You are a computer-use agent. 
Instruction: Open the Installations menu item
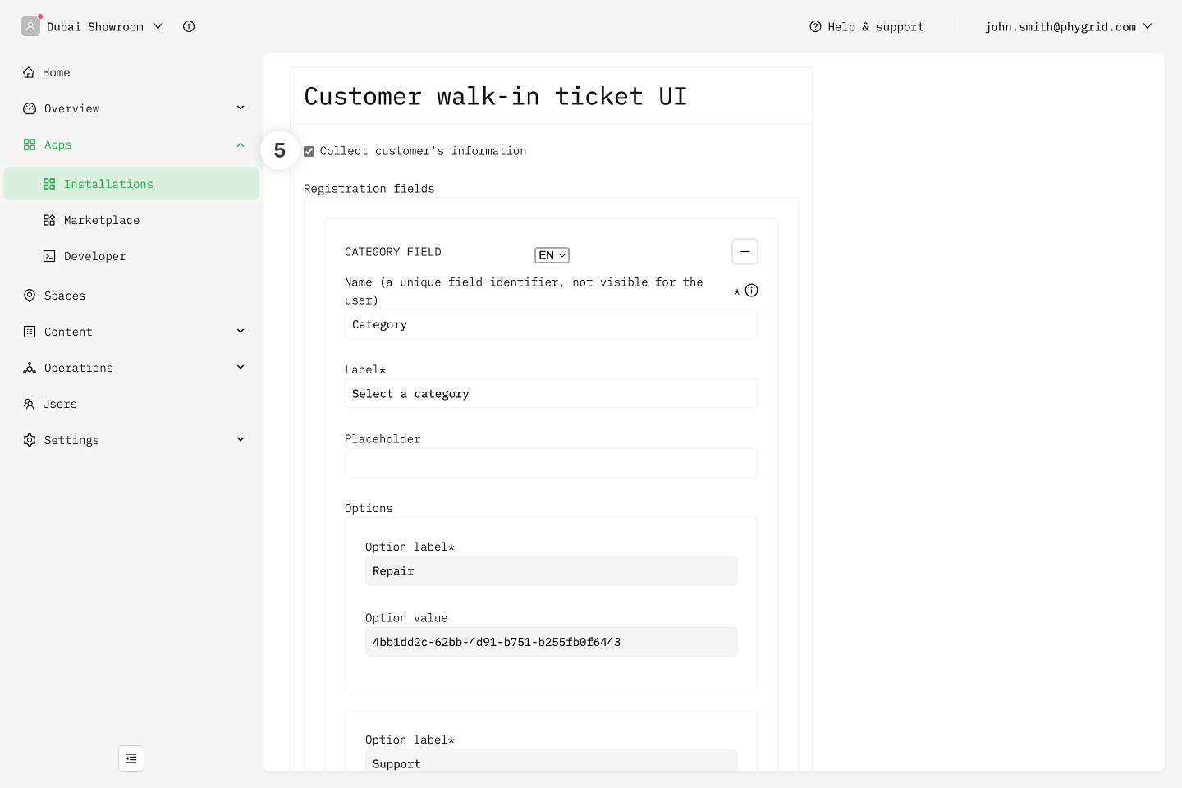(x=108, y=184)
